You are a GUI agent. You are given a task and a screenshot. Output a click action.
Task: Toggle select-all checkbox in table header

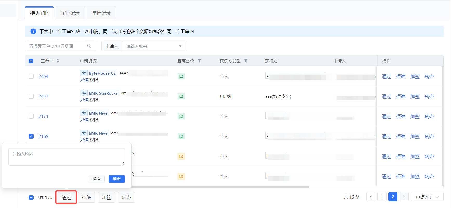(x=31, y=61)
